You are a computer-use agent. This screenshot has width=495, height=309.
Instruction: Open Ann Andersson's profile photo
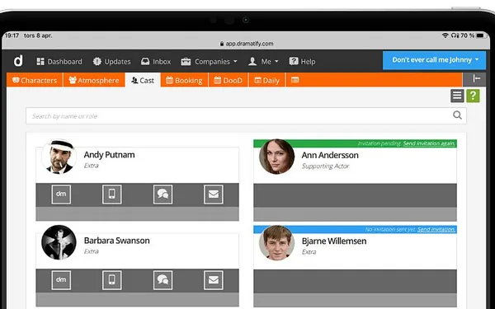(x=277, y=157)
